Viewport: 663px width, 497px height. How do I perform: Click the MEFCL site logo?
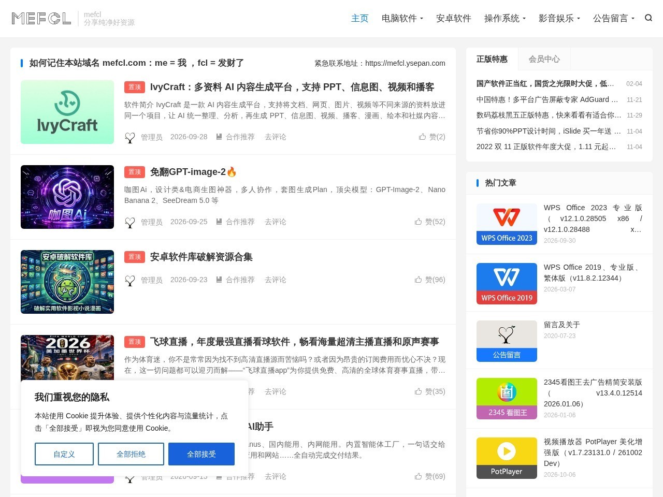point(41,19)
